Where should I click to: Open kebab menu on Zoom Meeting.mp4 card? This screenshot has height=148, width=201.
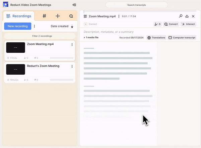[72, 44]
